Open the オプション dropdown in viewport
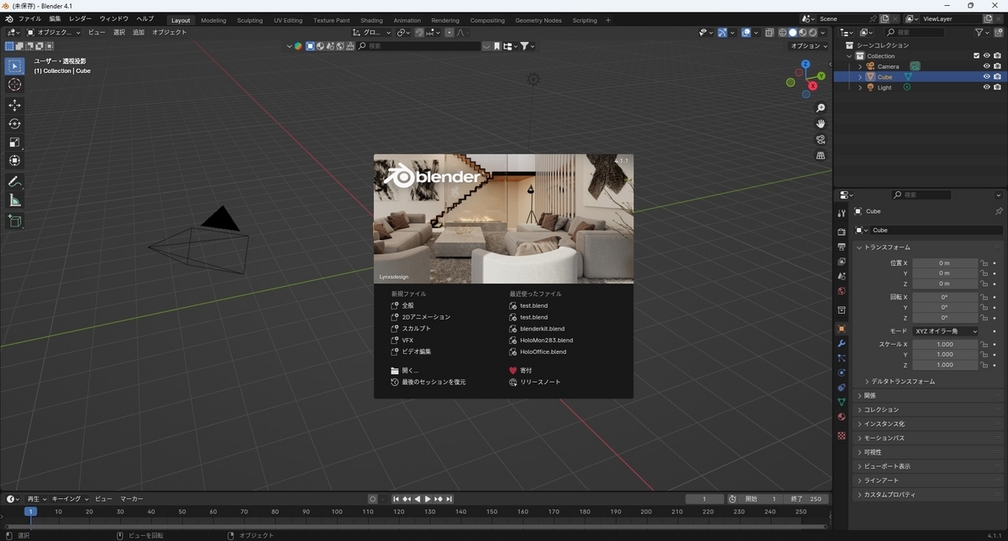The image size is (1008, 541). (810, 46)
